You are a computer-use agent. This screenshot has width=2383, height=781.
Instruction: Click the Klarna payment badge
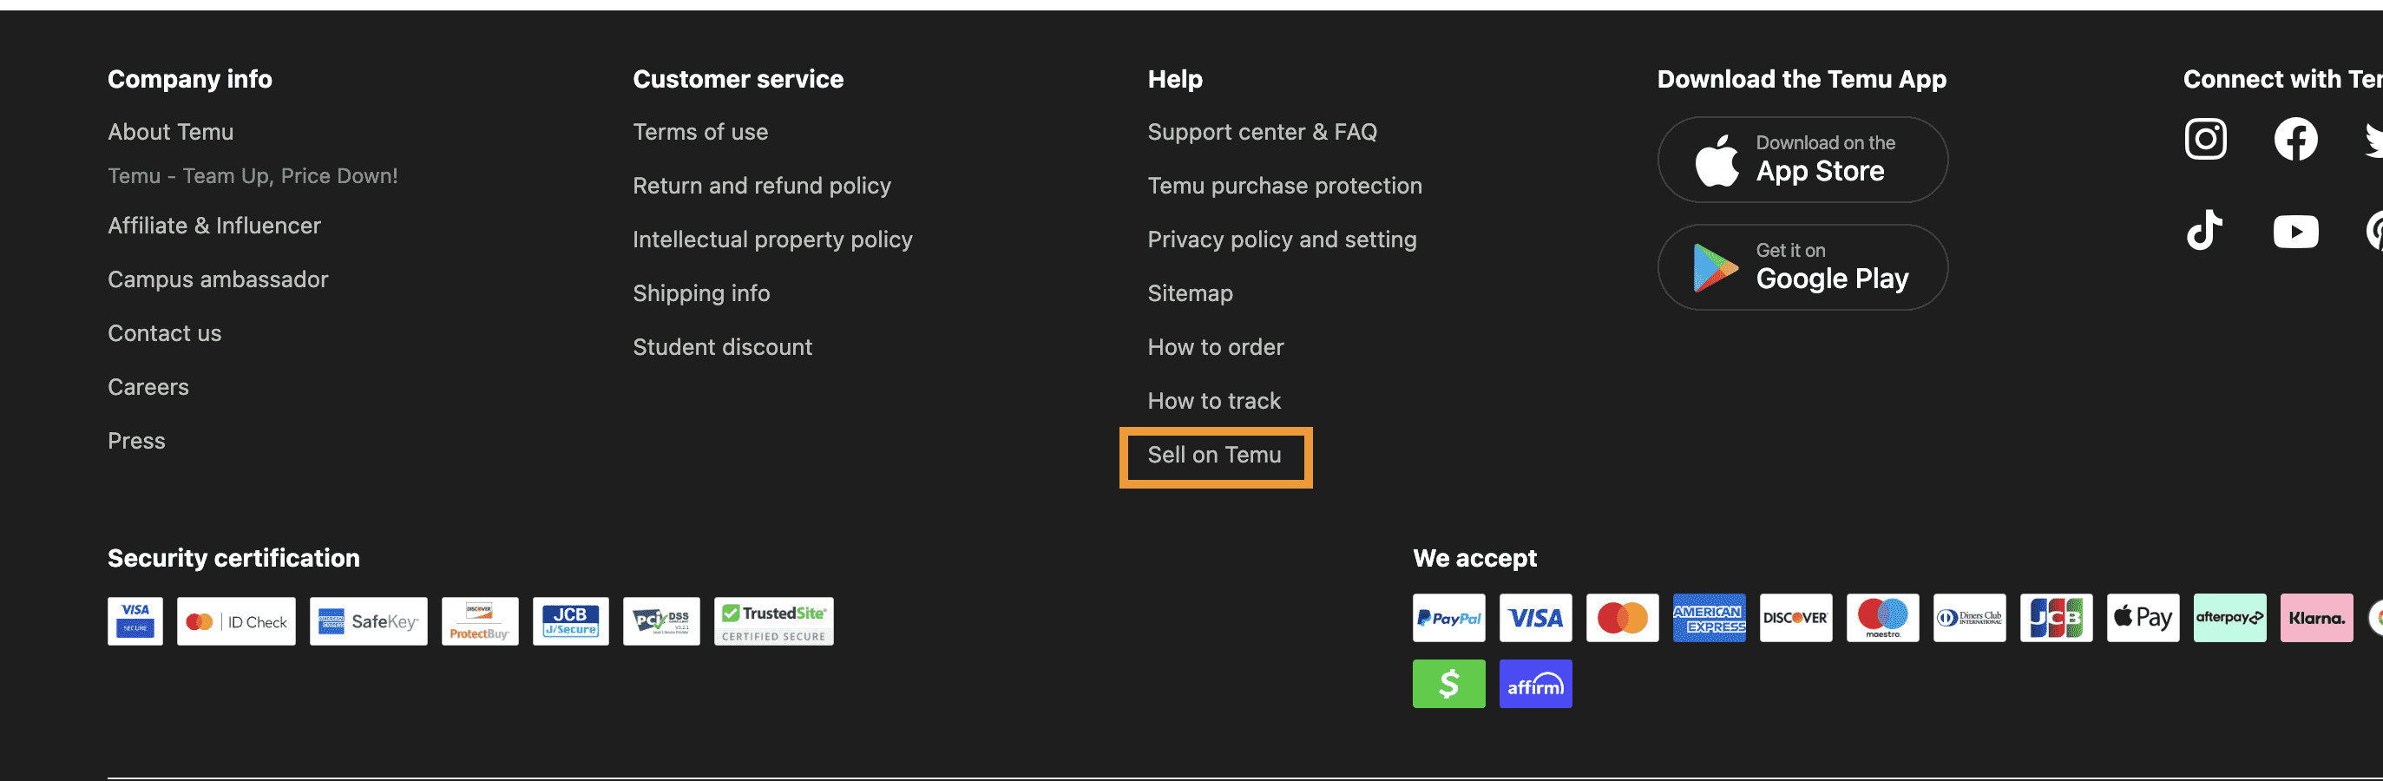(2315, 618)
